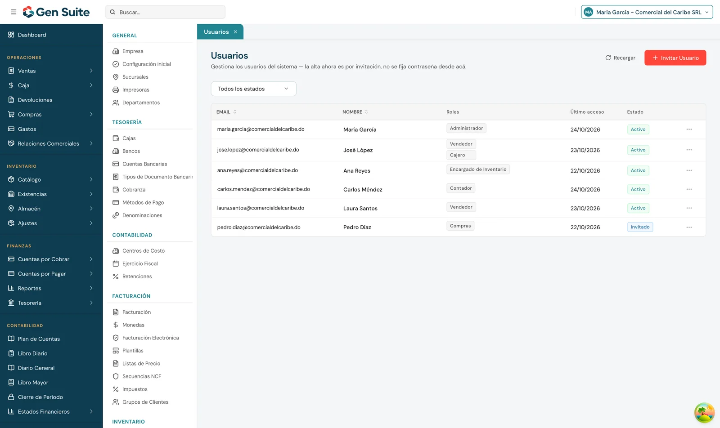The width and height of the screenshot is (720, 428).
Task: Click the Encargado de Inventario role tag
Action: pos(478,169)
